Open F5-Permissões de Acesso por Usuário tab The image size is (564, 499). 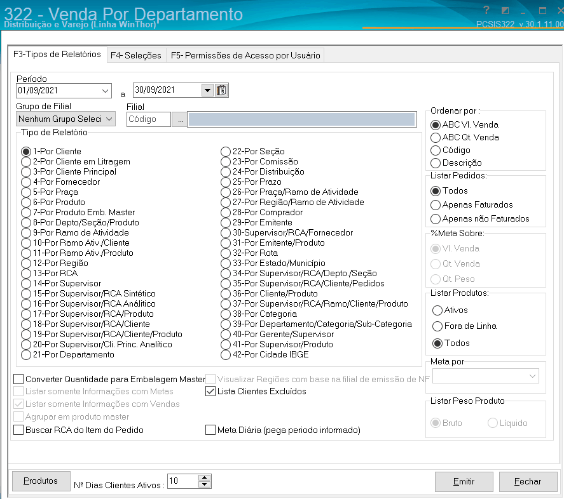245,55
